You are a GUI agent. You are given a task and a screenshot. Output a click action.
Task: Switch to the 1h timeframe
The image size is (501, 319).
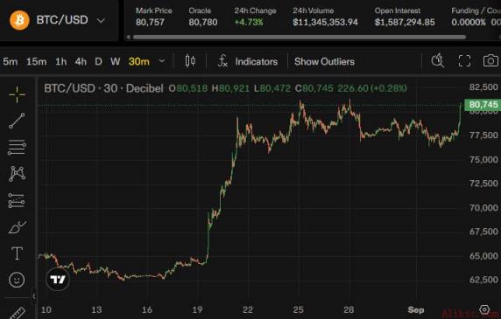(x=61, y=61)
